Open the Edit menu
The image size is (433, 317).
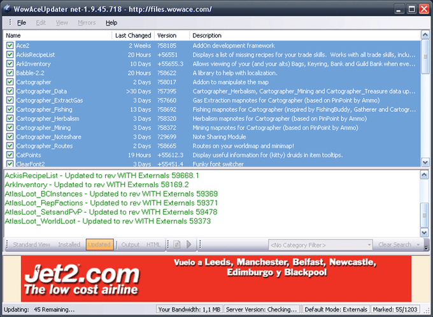click(41, 23)
